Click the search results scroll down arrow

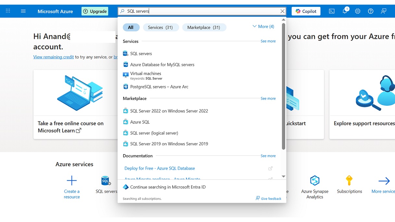[x=284, y=176]
